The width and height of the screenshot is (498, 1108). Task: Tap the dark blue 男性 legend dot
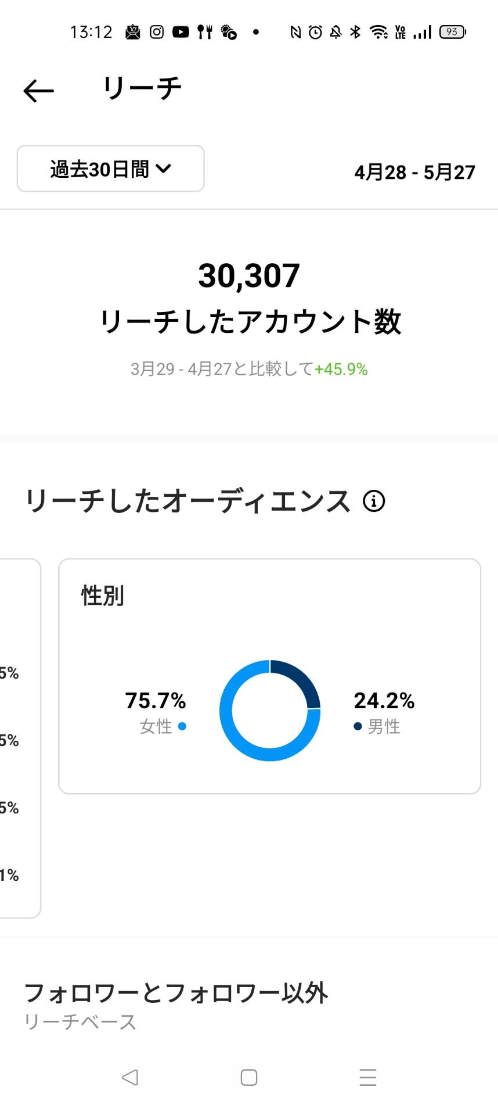coord(358,726)
